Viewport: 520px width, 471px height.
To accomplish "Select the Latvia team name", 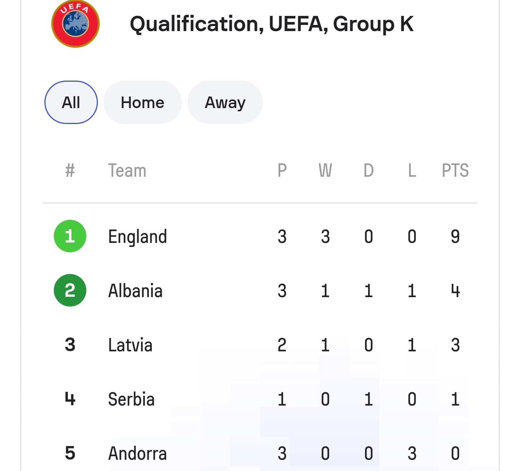I will coord(130,345).
